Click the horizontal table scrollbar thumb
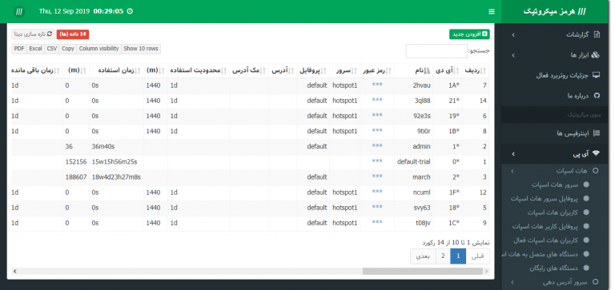Viewport: 615px width, 290px height. pyautogui.click(x=423, y=271)
